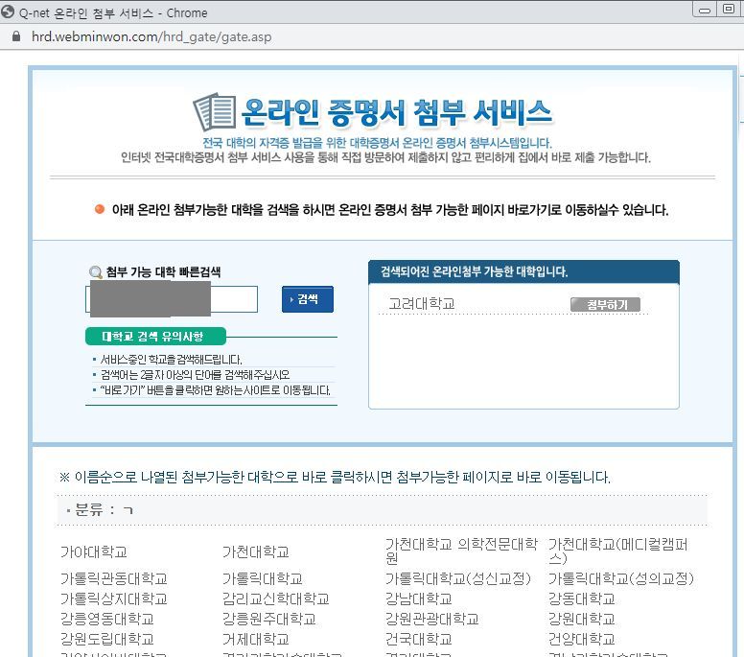Click the document icon in page title
The width and height of the screenshot is (744, 657).
215,112
